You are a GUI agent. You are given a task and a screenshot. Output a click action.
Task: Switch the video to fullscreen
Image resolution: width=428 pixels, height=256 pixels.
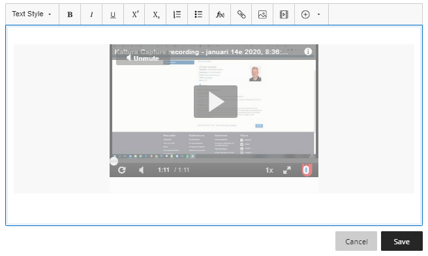coord(287,170)
